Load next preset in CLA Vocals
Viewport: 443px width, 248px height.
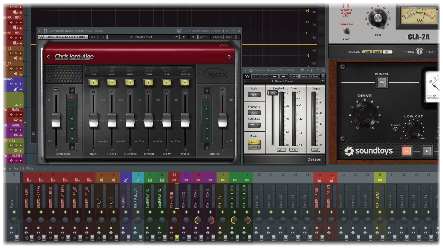(193, 37)
